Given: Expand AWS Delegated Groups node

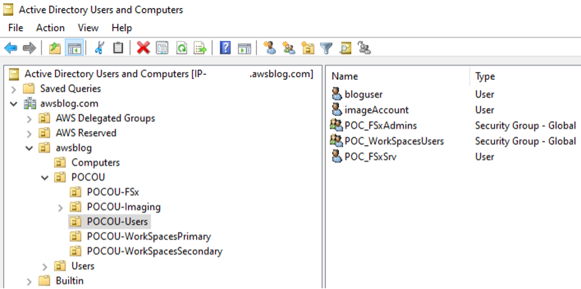Looking at the screenshot, I should pos(29,119).
